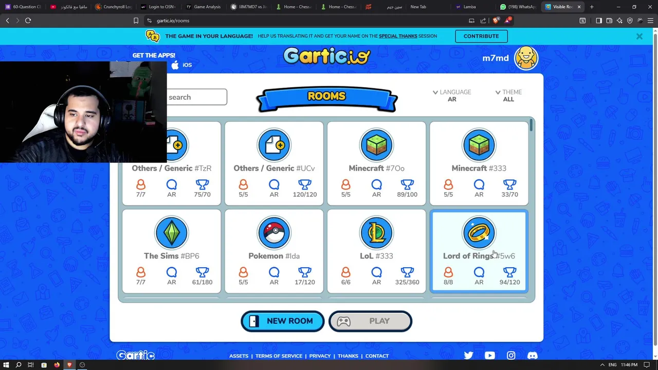The width and height of the screenshot is (658, 370).
Task: Switch to Login to OSN+ tab
Action: pyautogui.click(x=158, y=7)
